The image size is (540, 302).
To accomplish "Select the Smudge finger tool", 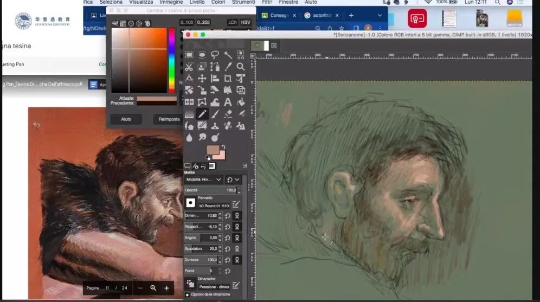I will coord(202,137).
